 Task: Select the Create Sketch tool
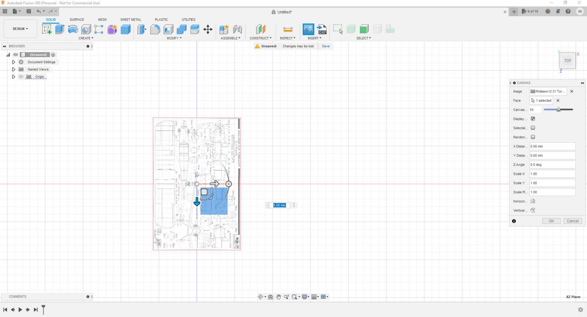47,29
